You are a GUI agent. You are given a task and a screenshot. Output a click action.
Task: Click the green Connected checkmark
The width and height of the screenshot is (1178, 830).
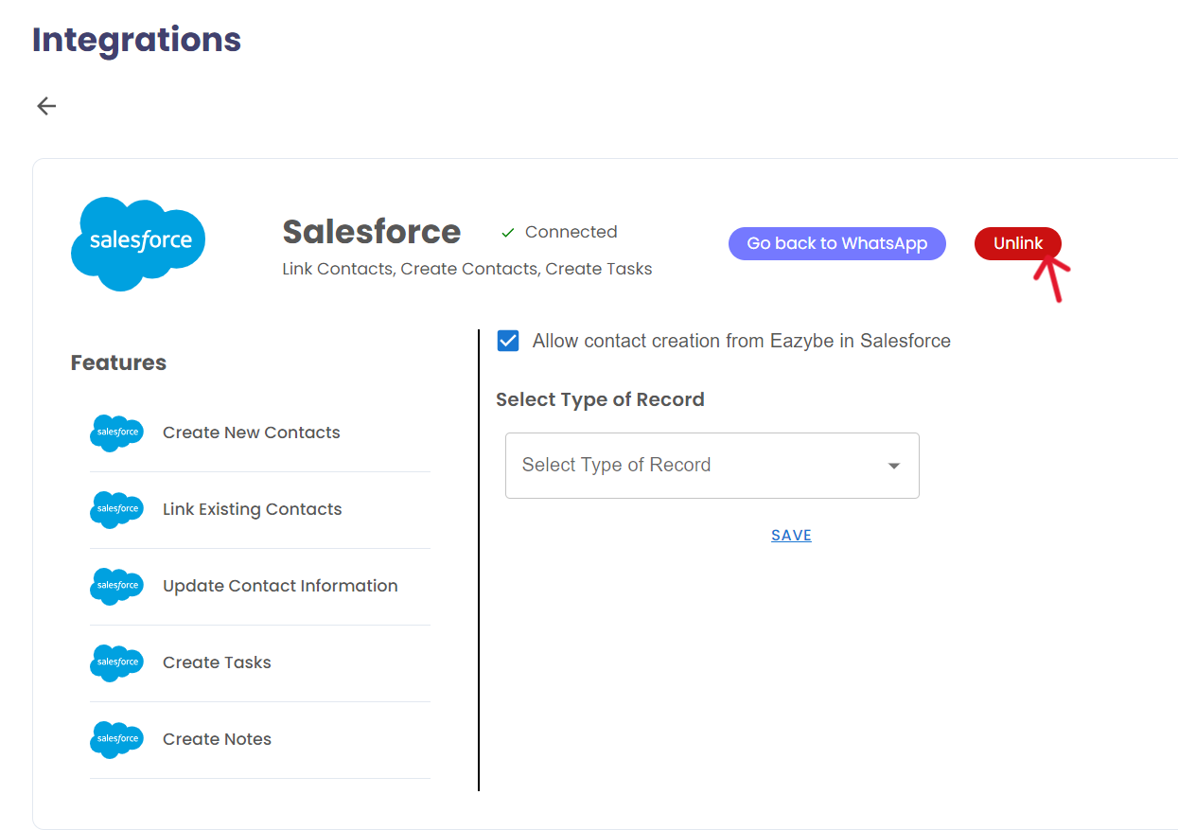click(x=507, y=231)
